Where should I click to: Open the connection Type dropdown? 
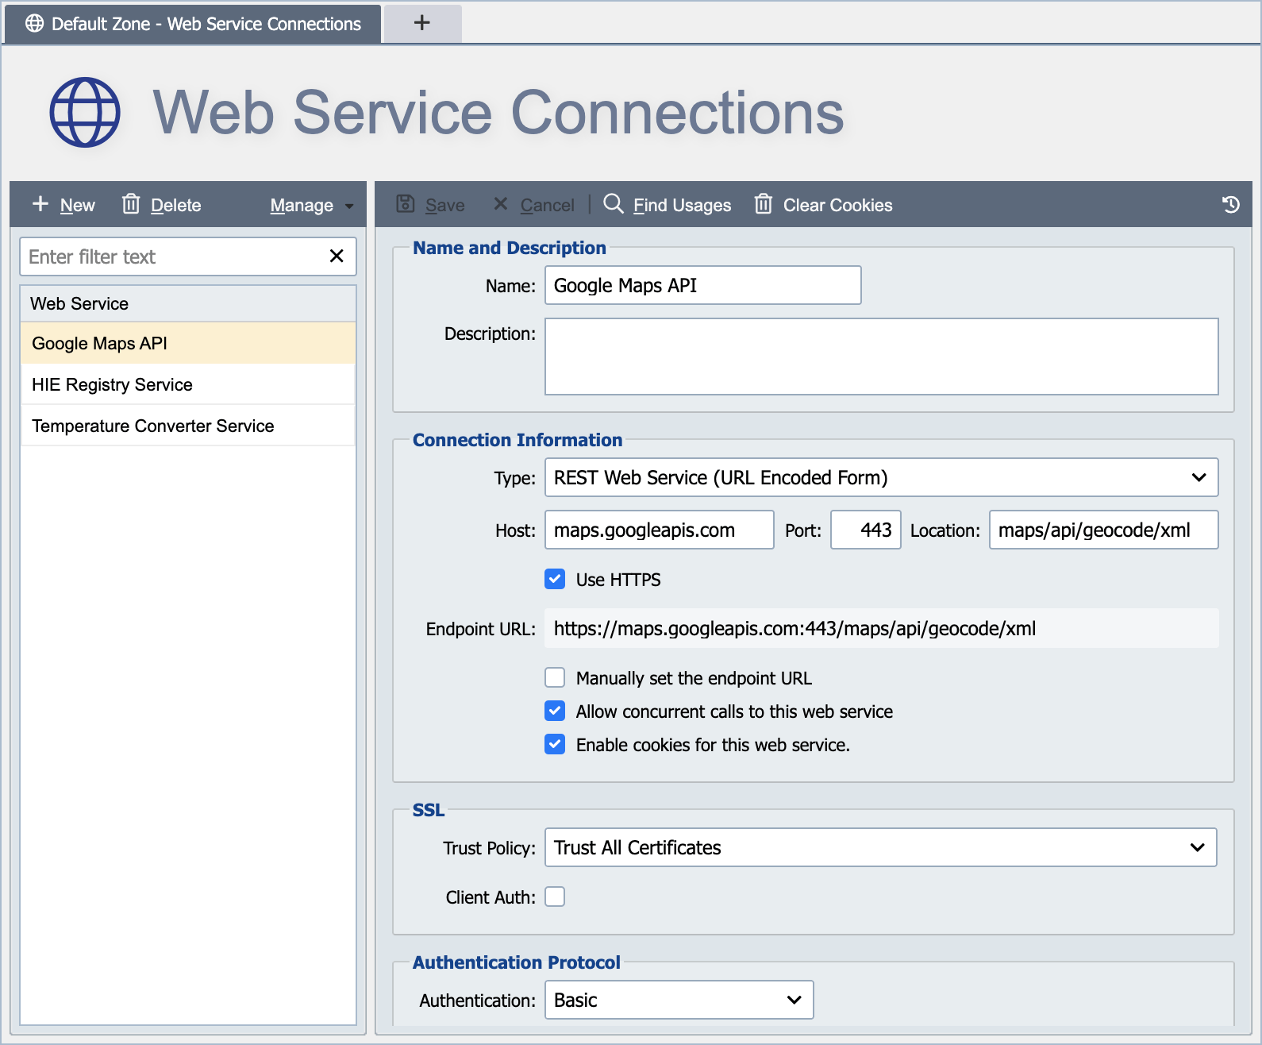click(881, 477)
